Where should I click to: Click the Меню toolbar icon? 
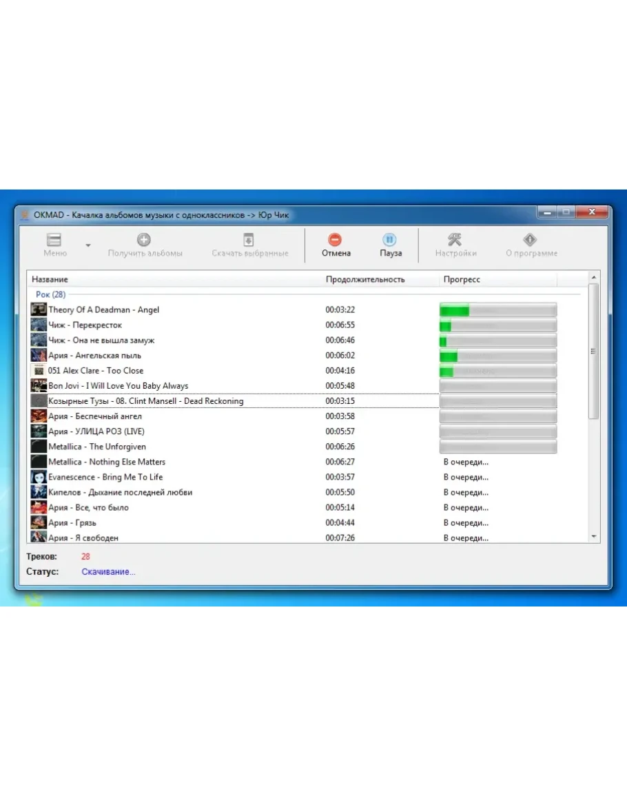[54, 240]
